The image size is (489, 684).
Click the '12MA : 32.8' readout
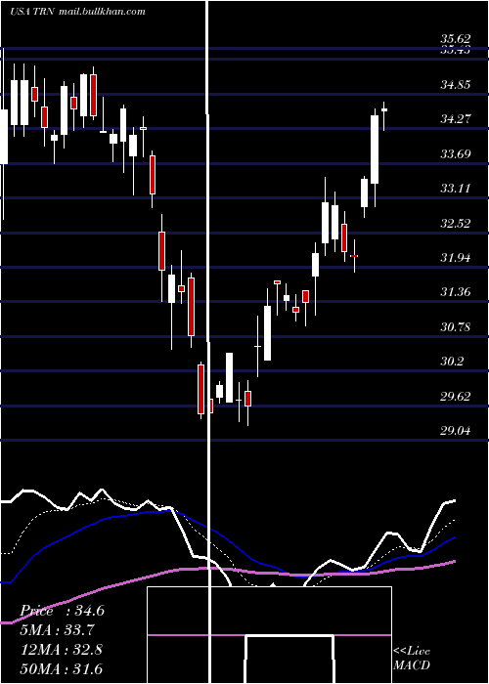click(62, 650)
